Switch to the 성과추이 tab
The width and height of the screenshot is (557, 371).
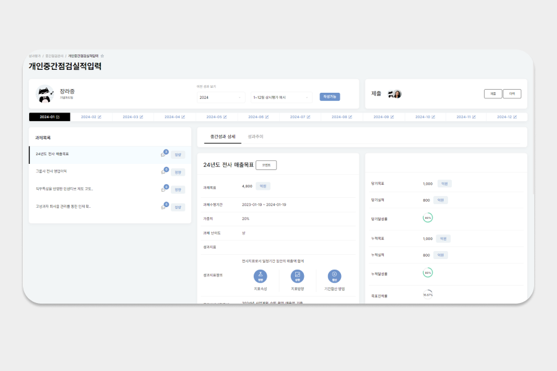coord(256,136)
